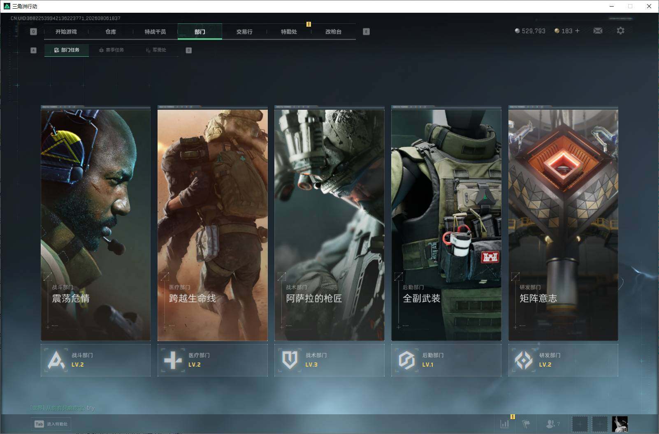659x434 pixels.
Task: Click the 研发部门 LV.2 level button
Action: coord(563,360)
